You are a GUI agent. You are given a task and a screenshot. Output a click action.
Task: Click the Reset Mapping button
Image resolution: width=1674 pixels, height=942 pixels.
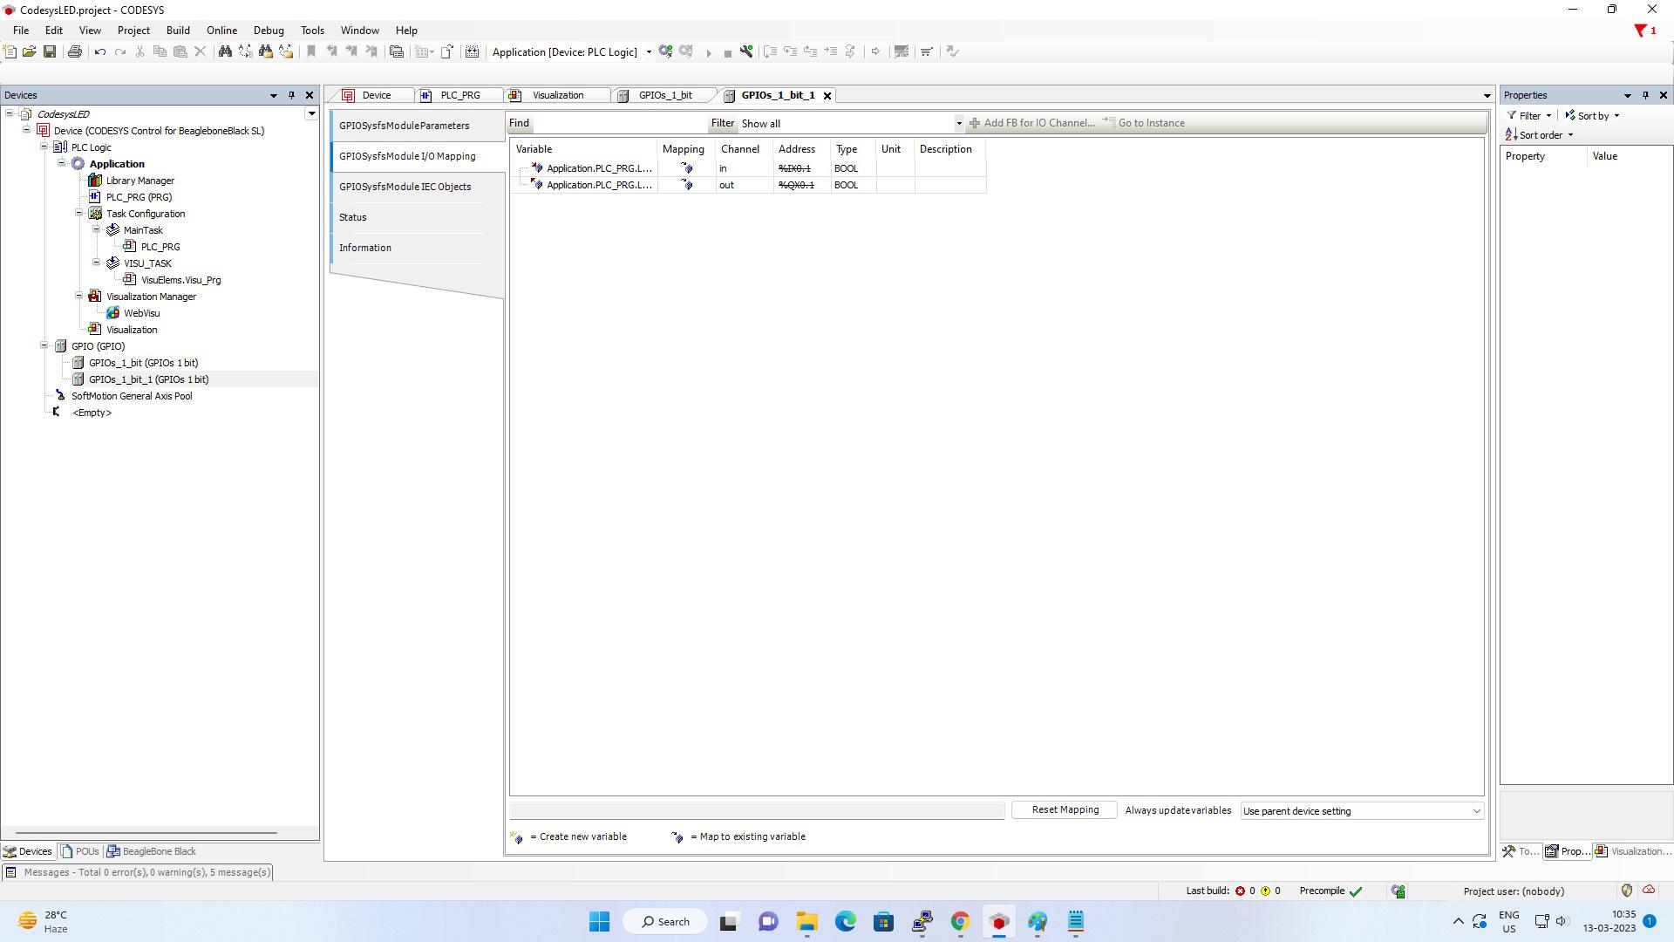point(1065,810)
